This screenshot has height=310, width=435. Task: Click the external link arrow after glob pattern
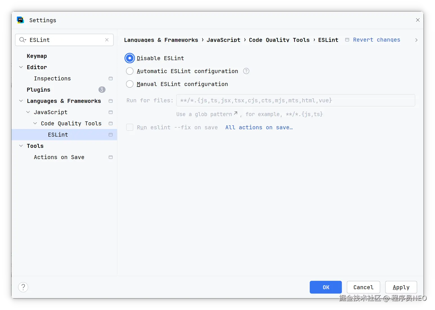point(236,113)
